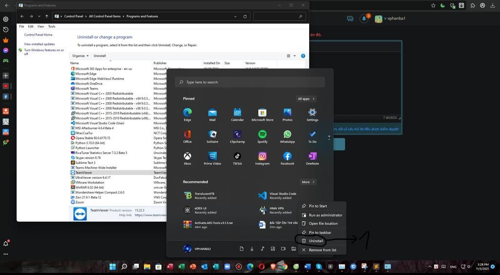Open the VPHANBA2 user account button
The image size is (500, 275).
[197, 249]
